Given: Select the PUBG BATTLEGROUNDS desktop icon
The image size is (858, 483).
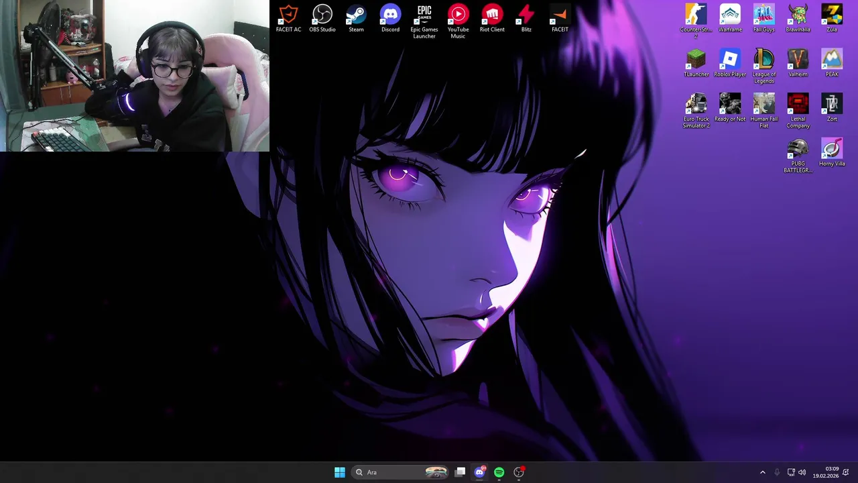Looking at the screenshot, I should (798, 156).
